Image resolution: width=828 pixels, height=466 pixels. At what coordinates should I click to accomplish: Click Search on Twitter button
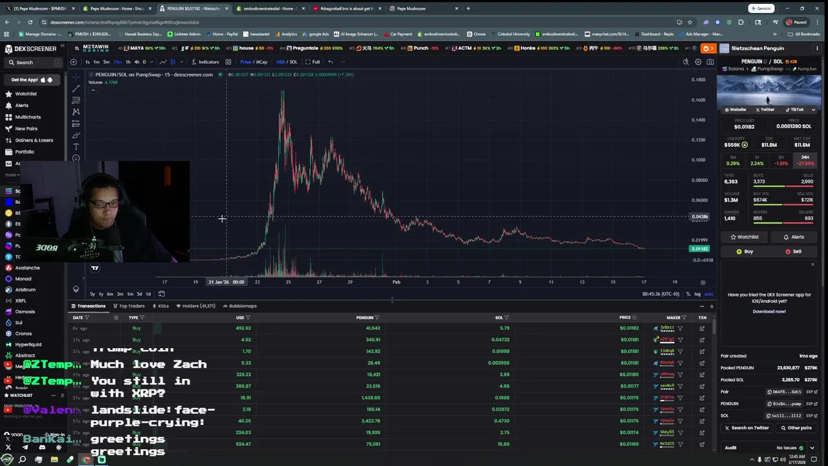pos(746,428)
